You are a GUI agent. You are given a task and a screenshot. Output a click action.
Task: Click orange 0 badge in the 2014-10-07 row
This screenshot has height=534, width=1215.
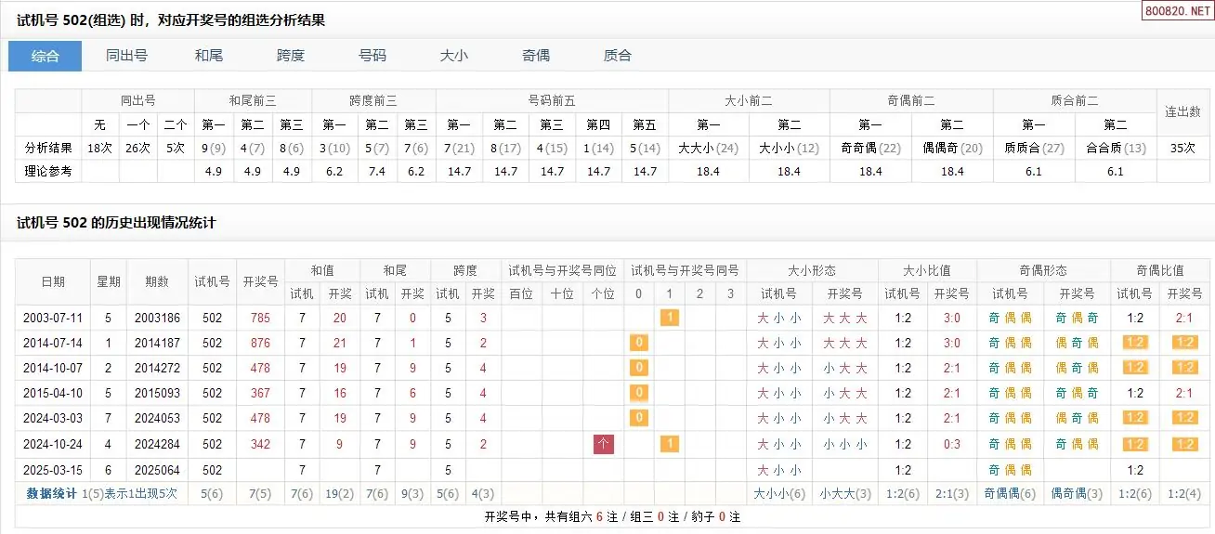(638, 368)
